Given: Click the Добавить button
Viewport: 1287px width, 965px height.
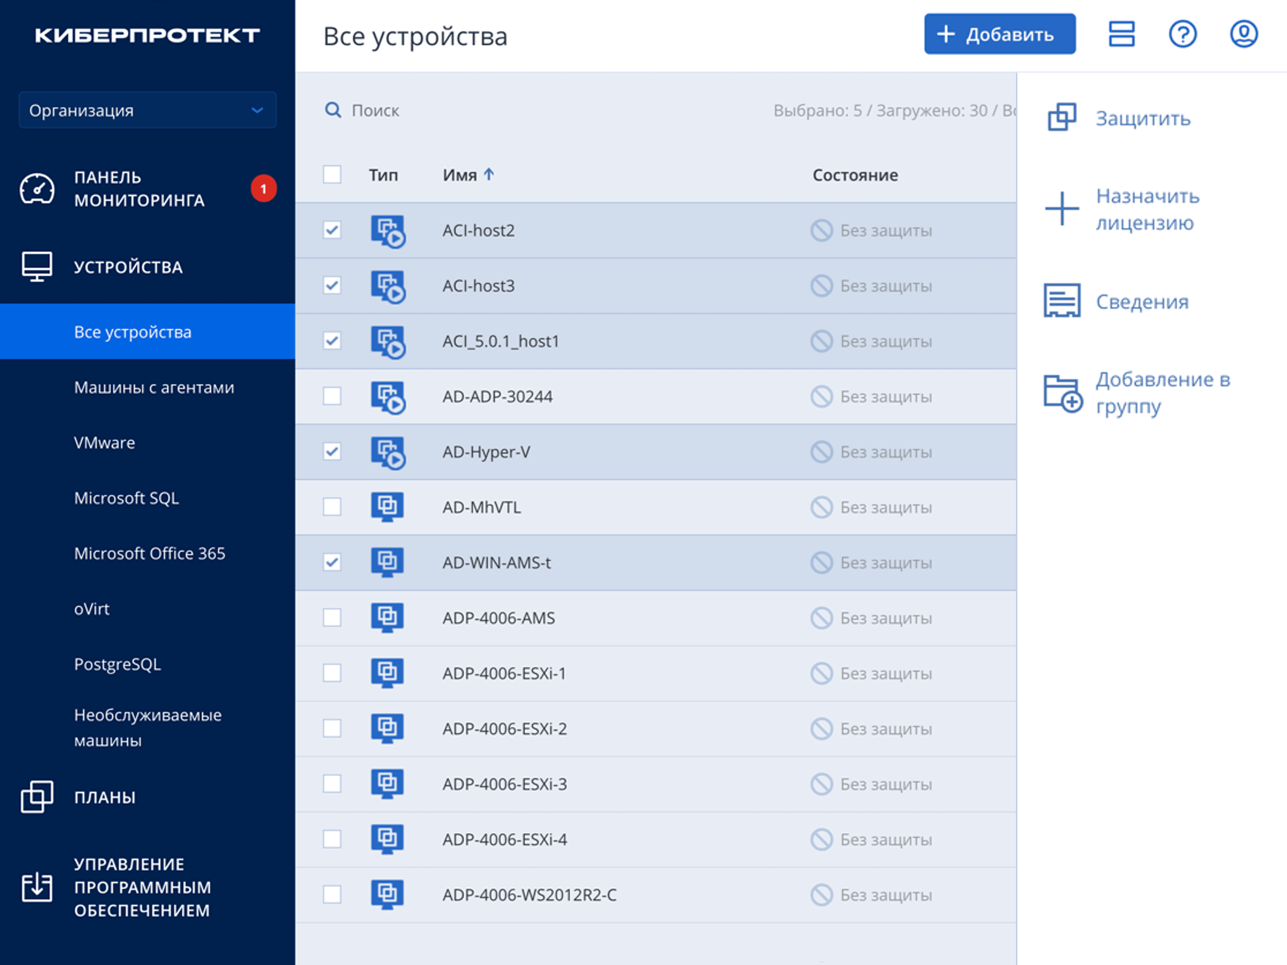Looking at the screenshot, I should click(999, 34).
